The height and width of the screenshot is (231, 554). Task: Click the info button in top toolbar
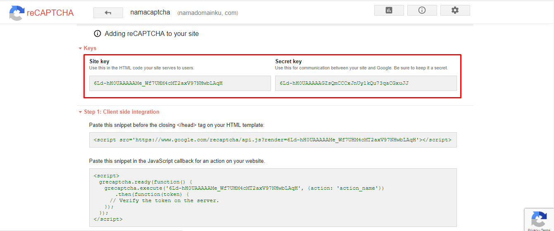(422, 10)
